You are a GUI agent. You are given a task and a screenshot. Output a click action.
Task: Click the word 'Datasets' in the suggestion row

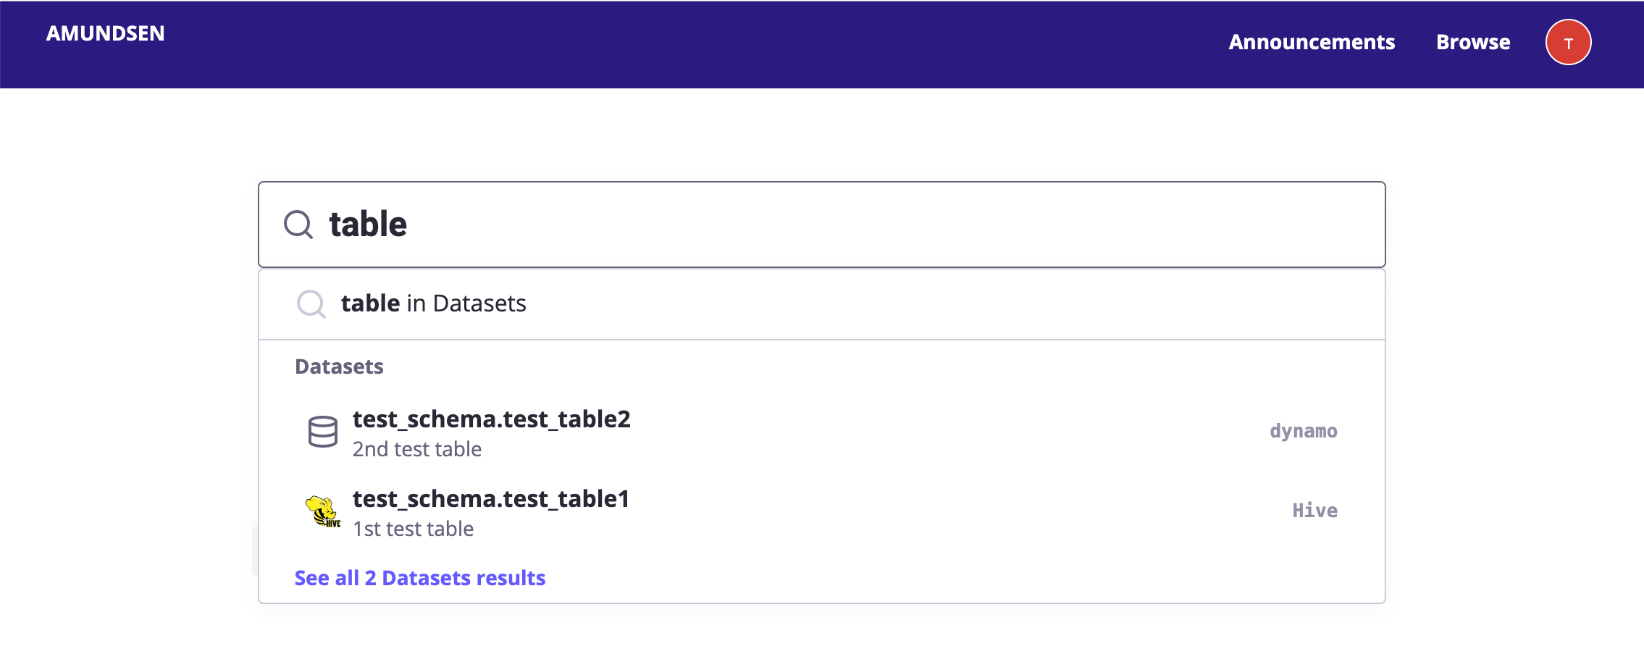pyautogui.click(x=479, y=303)
